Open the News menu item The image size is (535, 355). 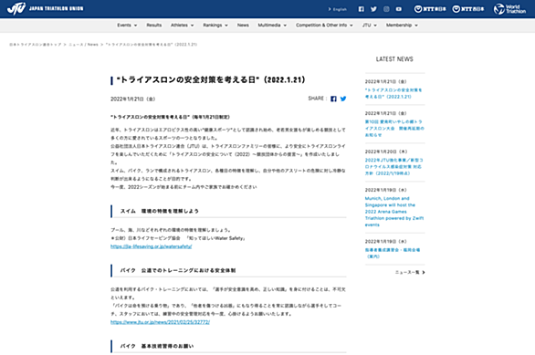[243, 26]
